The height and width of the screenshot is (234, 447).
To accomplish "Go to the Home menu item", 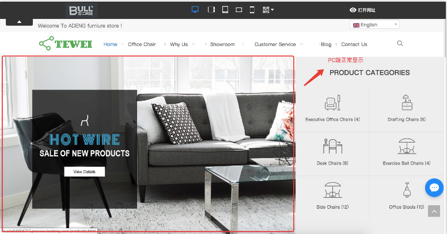I will [110, 44].
